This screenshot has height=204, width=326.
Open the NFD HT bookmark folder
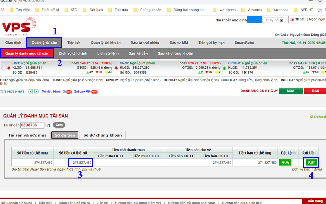(304, 10)
